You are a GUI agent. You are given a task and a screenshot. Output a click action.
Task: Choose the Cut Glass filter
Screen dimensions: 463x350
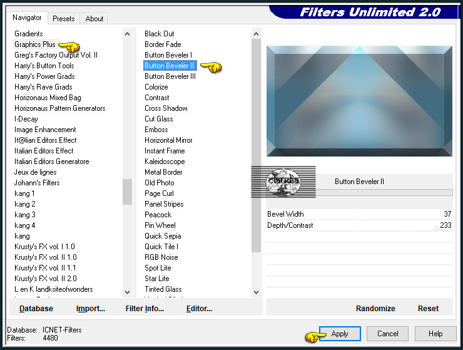(158, 119)
